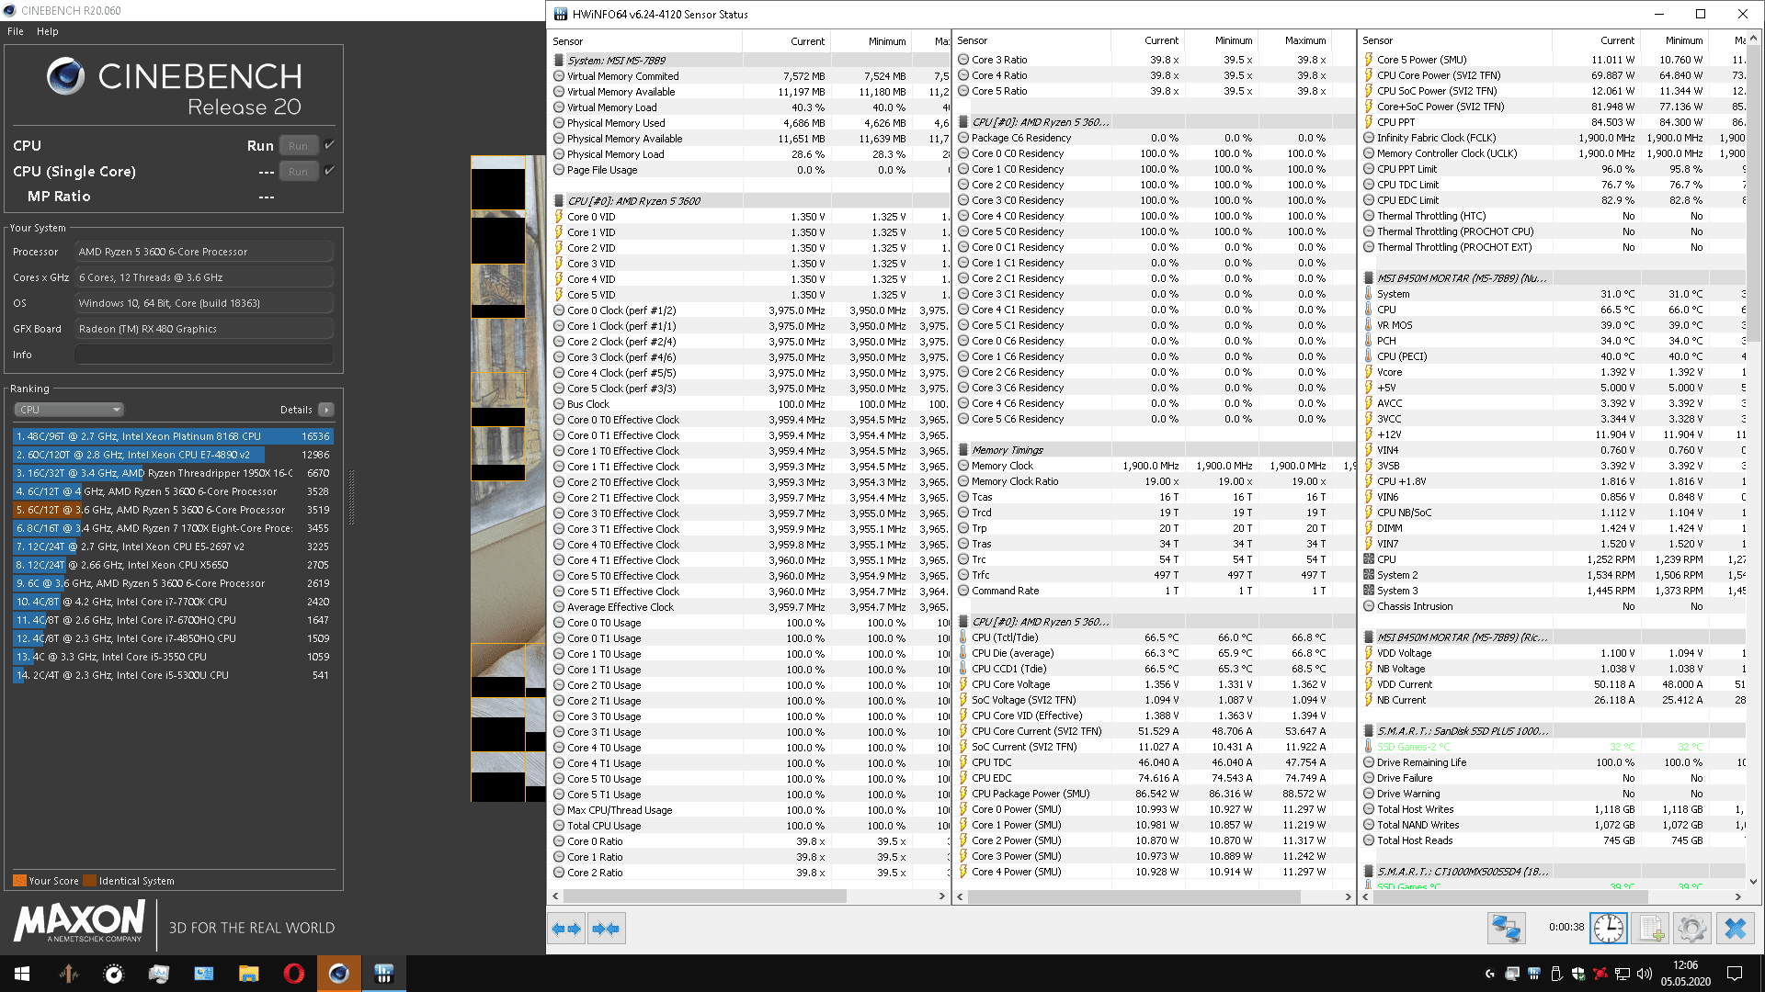Open File Explorer from the taskbar
Image resolution: width=1765 pixels, height=992 pixels.
(248, 974)
